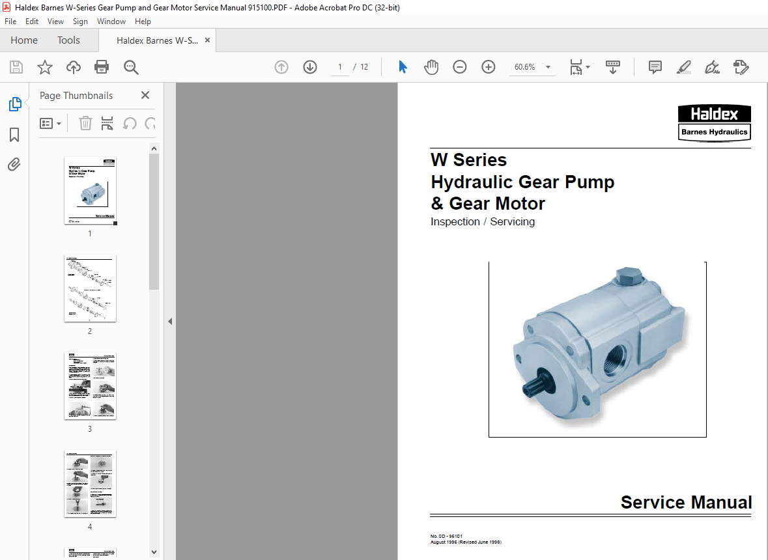Switch to the Home tab
Image resolution: width=768 pixels, height=560 pixels.
click(x=24, y=40)
